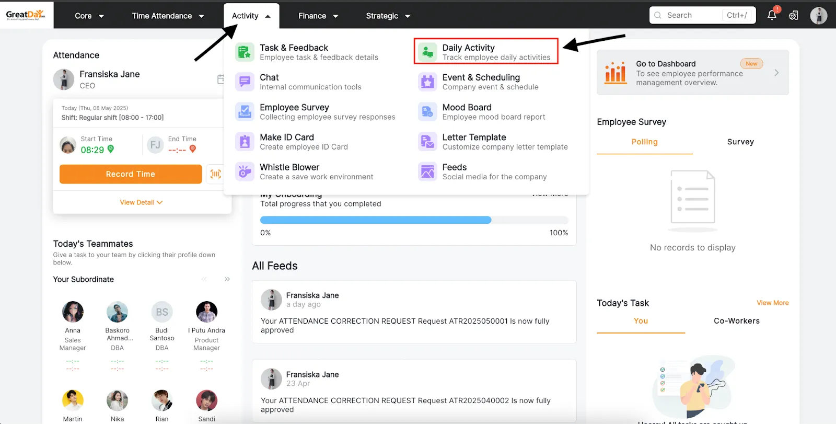Open the Whistle Blower icon
Viewport: 836px width, 424px height.
tap(244, 171)
